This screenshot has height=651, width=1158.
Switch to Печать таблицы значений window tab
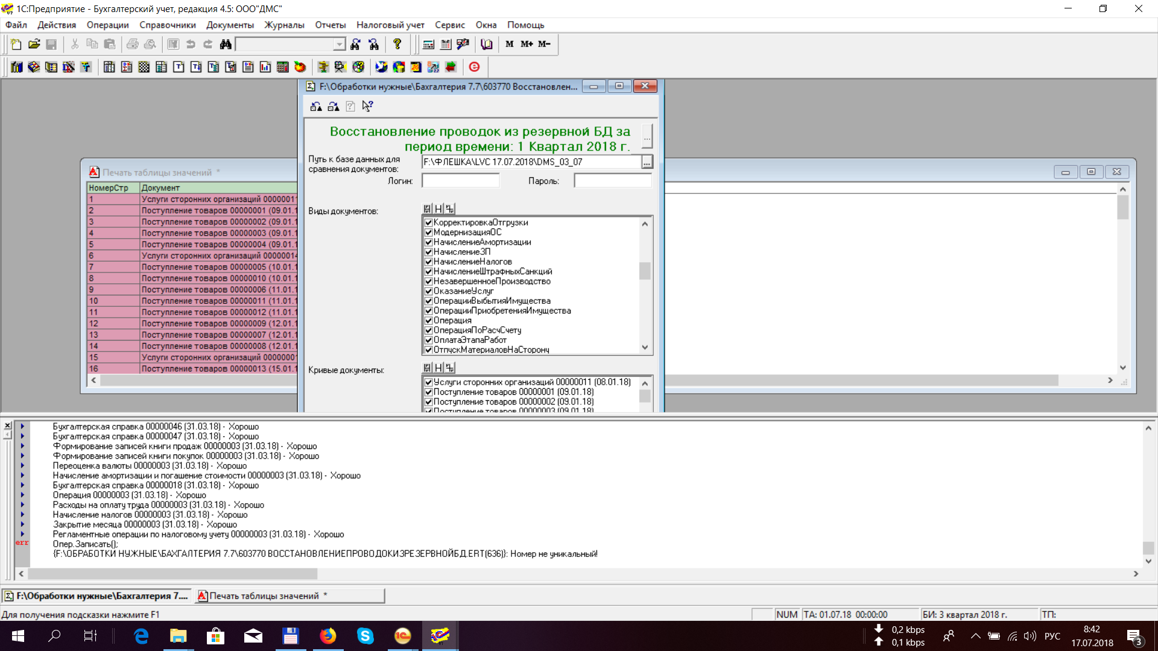[289, 596]
